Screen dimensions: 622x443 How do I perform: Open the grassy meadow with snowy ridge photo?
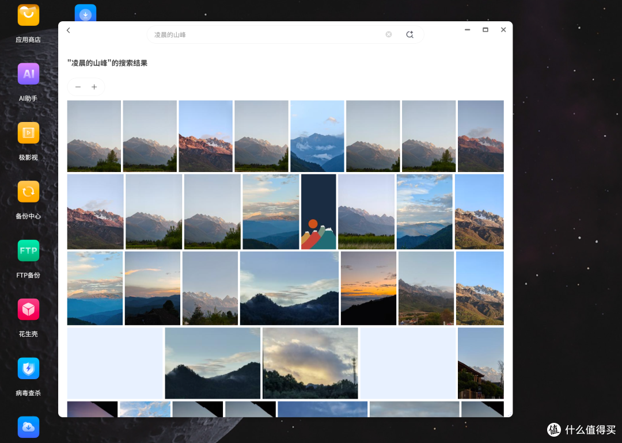click(366, 212)
